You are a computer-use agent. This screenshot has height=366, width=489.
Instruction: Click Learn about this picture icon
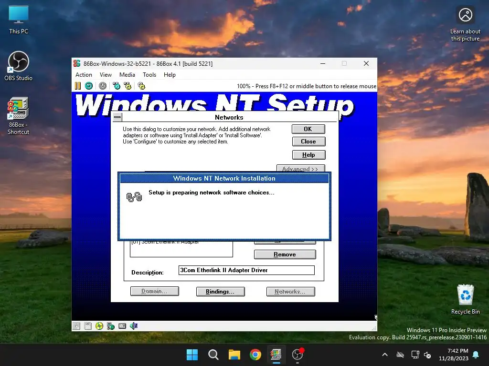coord(465,24)
